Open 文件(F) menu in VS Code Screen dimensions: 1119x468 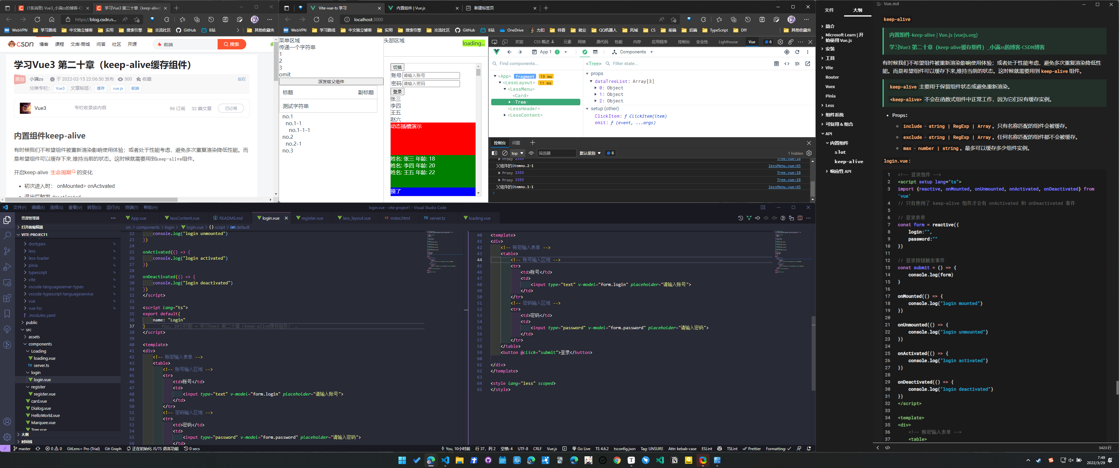point(20,208)
